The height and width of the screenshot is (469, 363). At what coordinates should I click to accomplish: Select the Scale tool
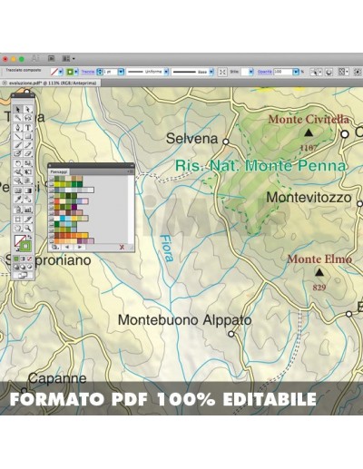[x=27, y=163]
